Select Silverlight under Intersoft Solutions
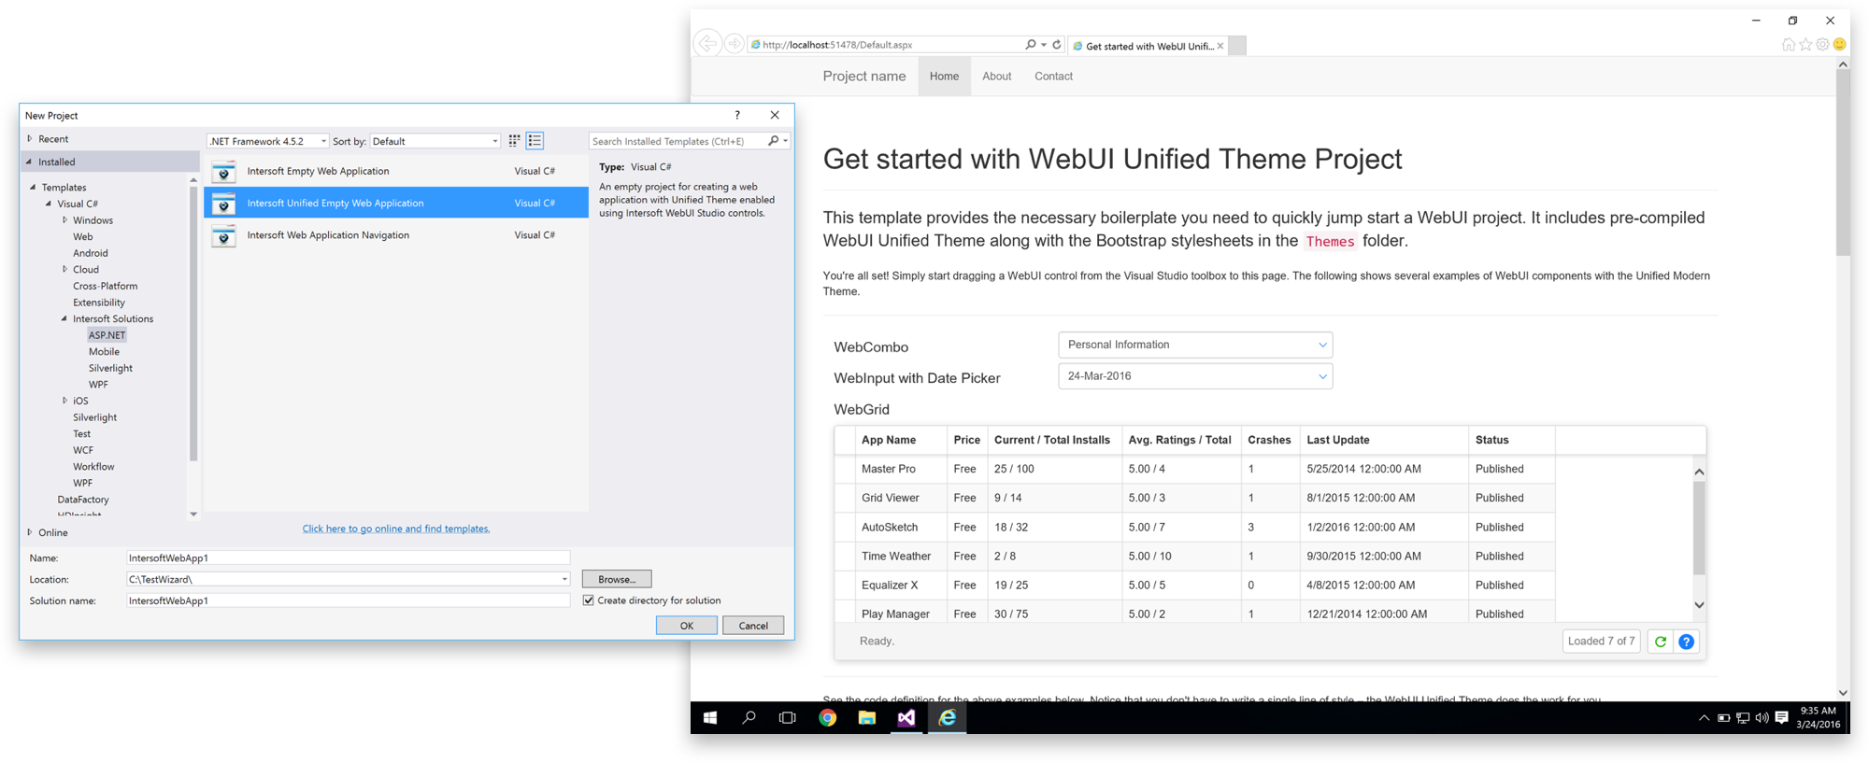 coord(110,368)
